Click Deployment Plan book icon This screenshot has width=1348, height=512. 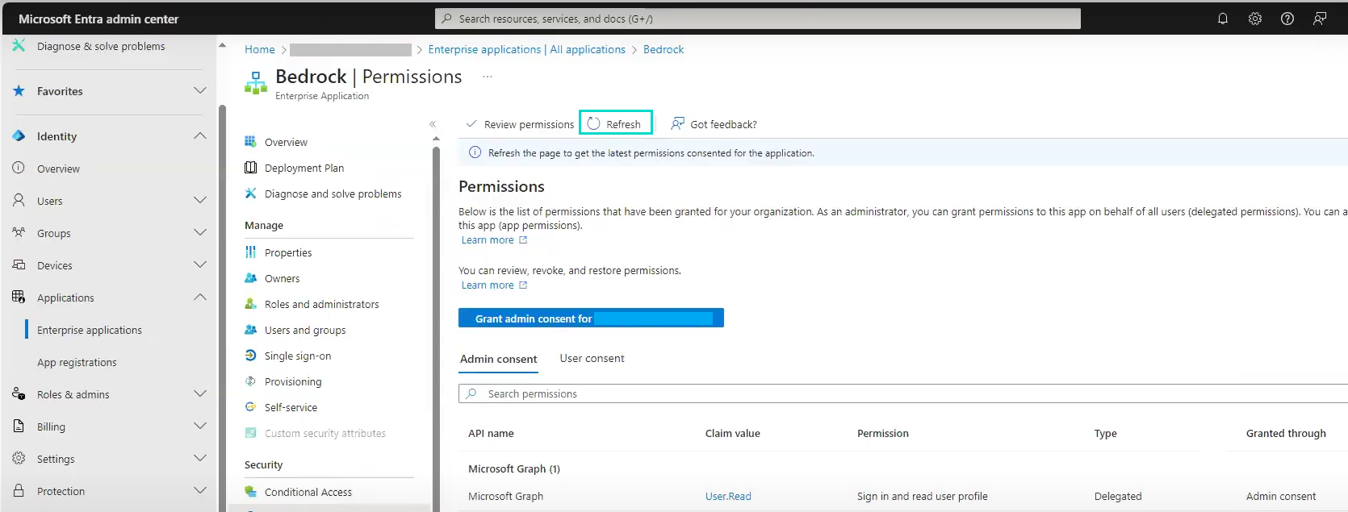[250, 168]
